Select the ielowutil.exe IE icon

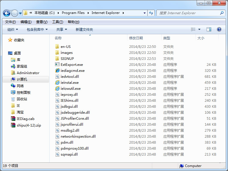click(x=57, y=88)
